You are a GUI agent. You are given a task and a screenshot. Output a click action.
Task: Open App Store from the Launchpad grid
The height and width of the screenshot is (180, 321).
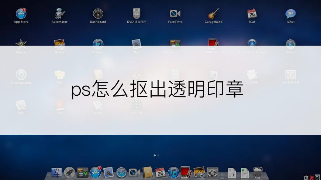(21, 14)
